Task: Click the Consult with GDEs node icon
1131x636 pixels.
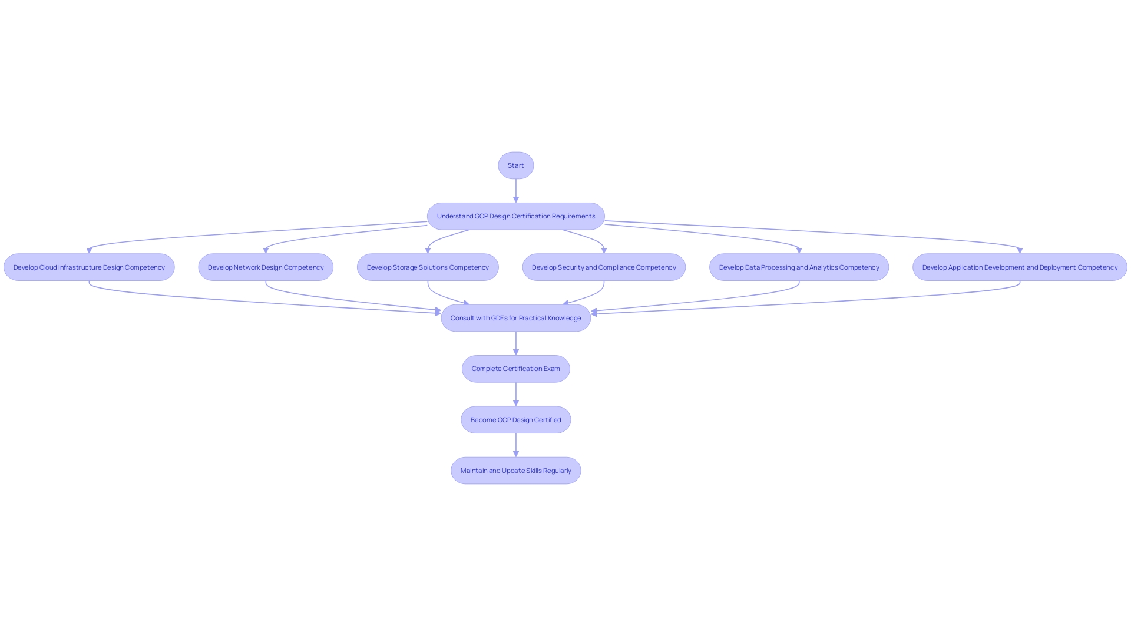Action: click(x=516, y=317)
